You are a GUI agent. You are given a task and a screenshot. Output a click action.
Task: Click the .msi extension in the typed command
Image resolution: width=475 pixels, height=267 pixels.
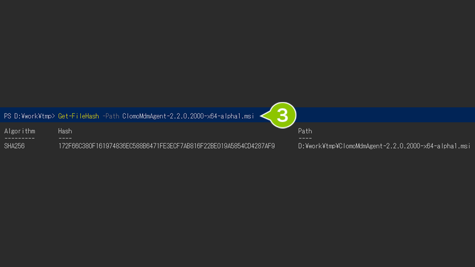(x=248, y=116)
